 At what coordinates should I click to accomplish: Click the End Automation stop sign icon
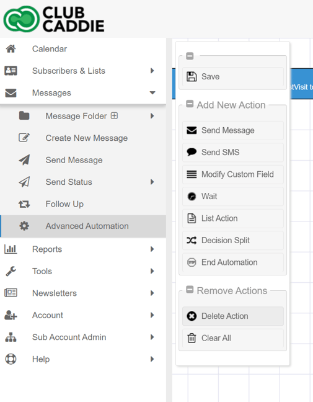[192, 262]
